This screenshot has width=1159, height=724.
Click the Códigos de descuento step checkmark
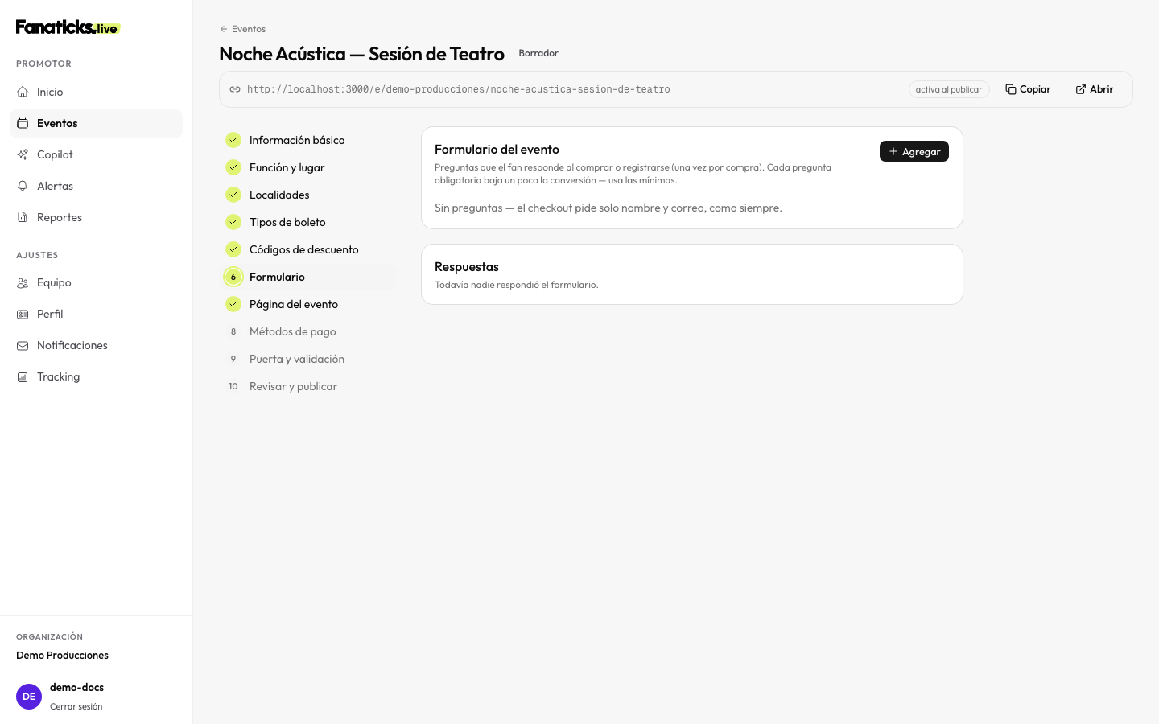233,249
